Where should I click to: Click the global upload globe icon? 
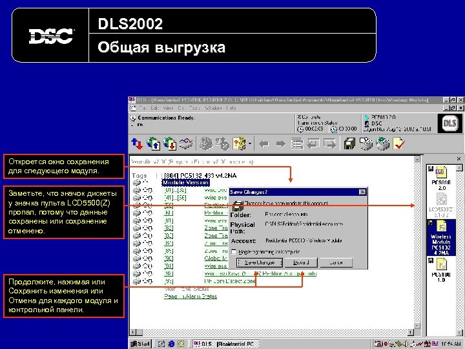[x=153, y=143]
